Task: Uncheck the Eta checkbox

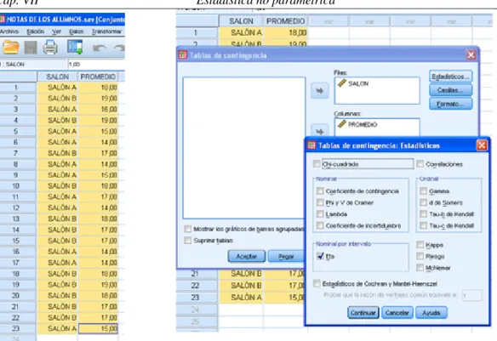Action: click(320, 256)
